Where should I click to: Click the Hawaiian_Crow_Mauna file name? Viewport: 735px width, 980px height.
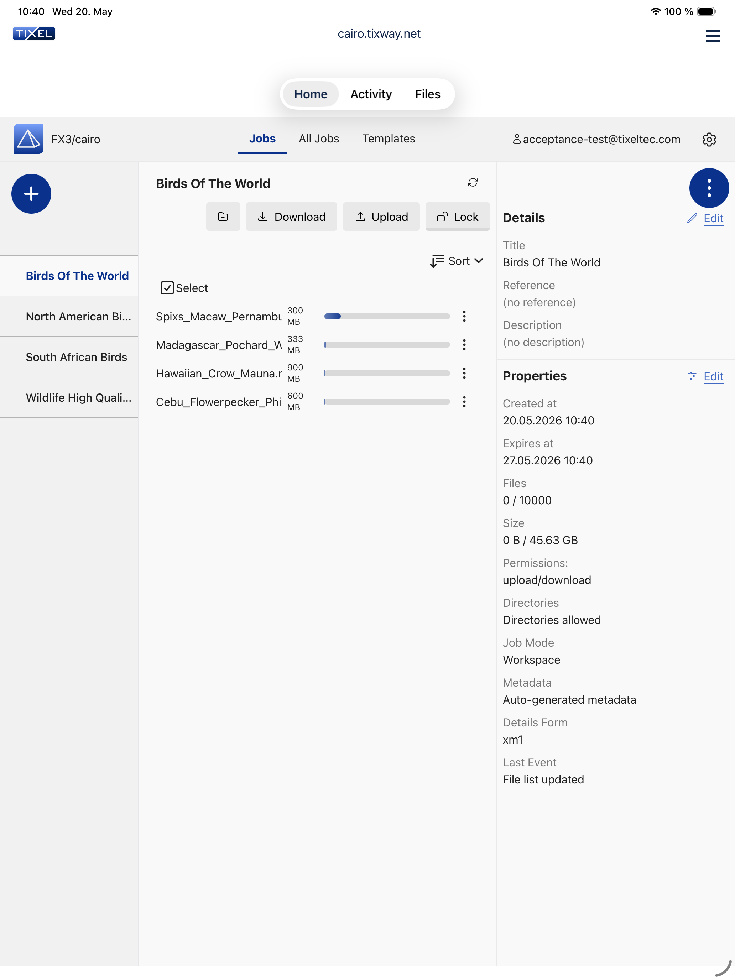[x=218, y=373]
